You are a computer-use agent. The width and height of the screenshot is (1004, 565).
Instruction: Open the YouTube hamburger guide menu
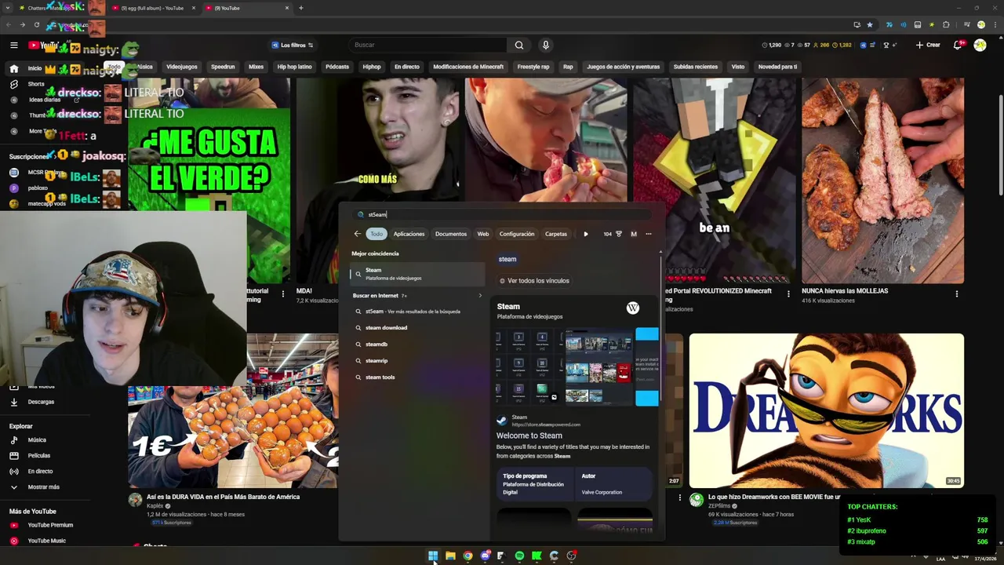[13, 45]
